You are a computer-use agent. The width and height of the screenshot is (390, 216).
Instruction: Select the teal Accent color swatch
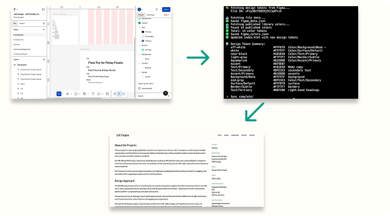140,23
